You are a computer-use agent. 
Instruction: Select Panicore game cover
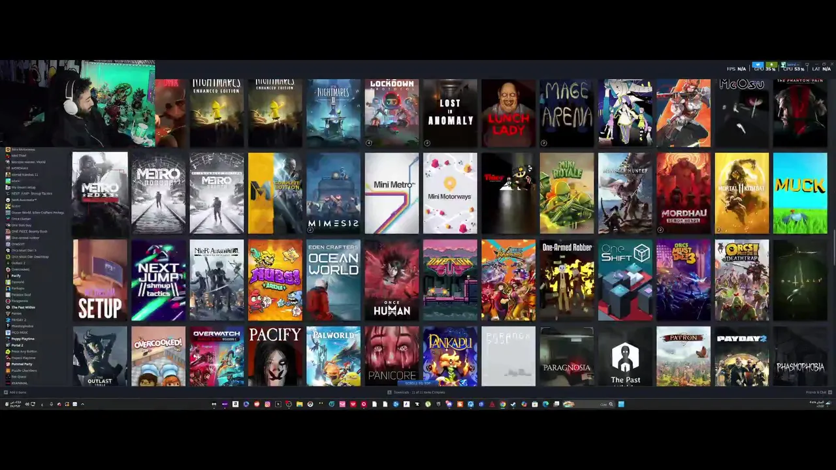(392, 356)
